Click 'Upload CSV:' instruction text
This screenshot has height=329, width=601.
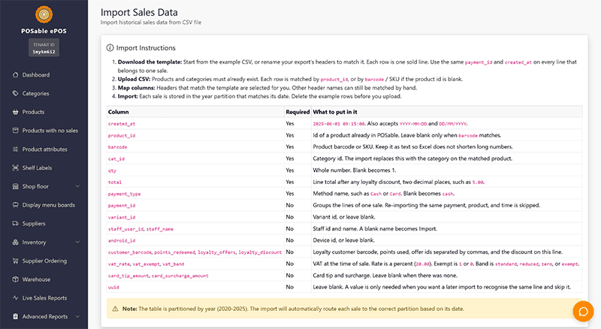click(134, 79)
